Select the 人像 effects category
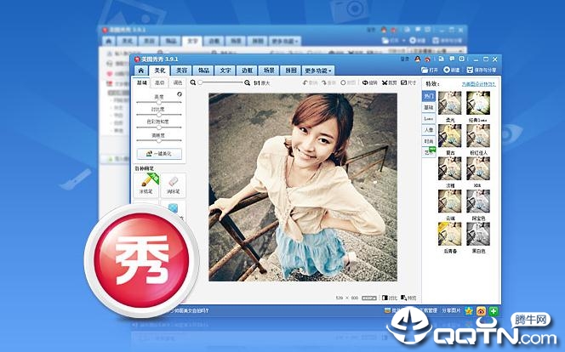Viewport: 565px width, 352px height. [x=429, y=130]
